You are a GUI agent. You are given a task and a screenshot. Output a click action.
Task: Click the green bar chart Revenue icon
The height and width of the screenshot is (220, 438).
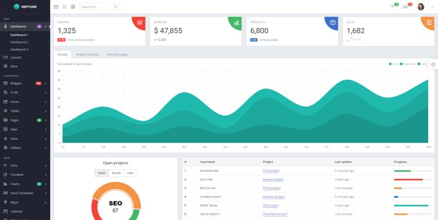tap(237, 23)
